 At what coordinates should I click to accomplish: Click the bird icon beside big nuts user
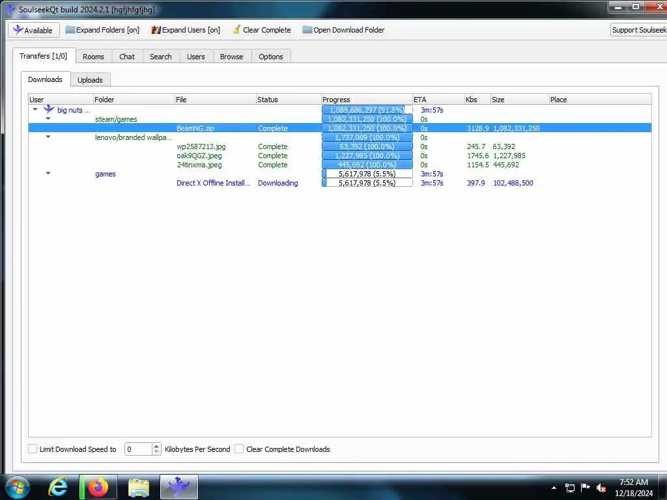pos(49,109)
